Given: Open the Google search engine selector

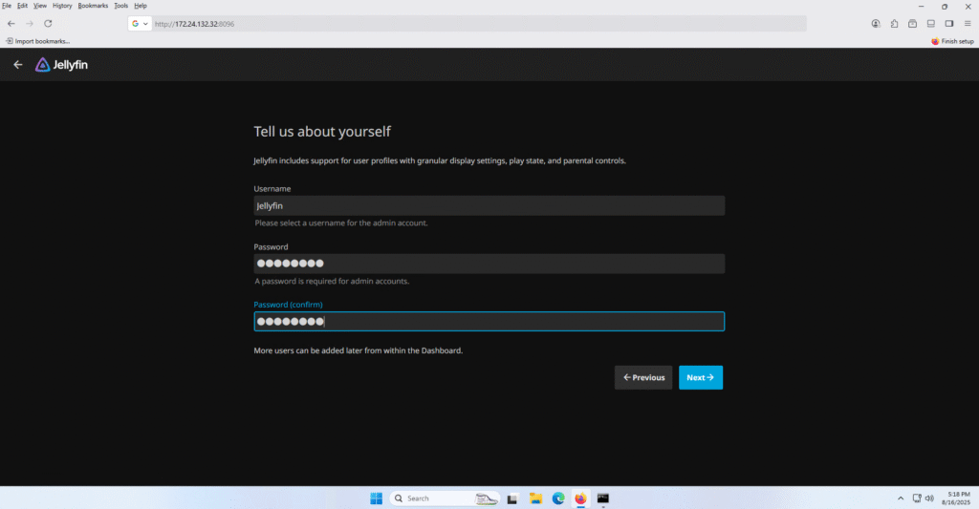Looking at the screenshot, I should (x=140, y=24).
